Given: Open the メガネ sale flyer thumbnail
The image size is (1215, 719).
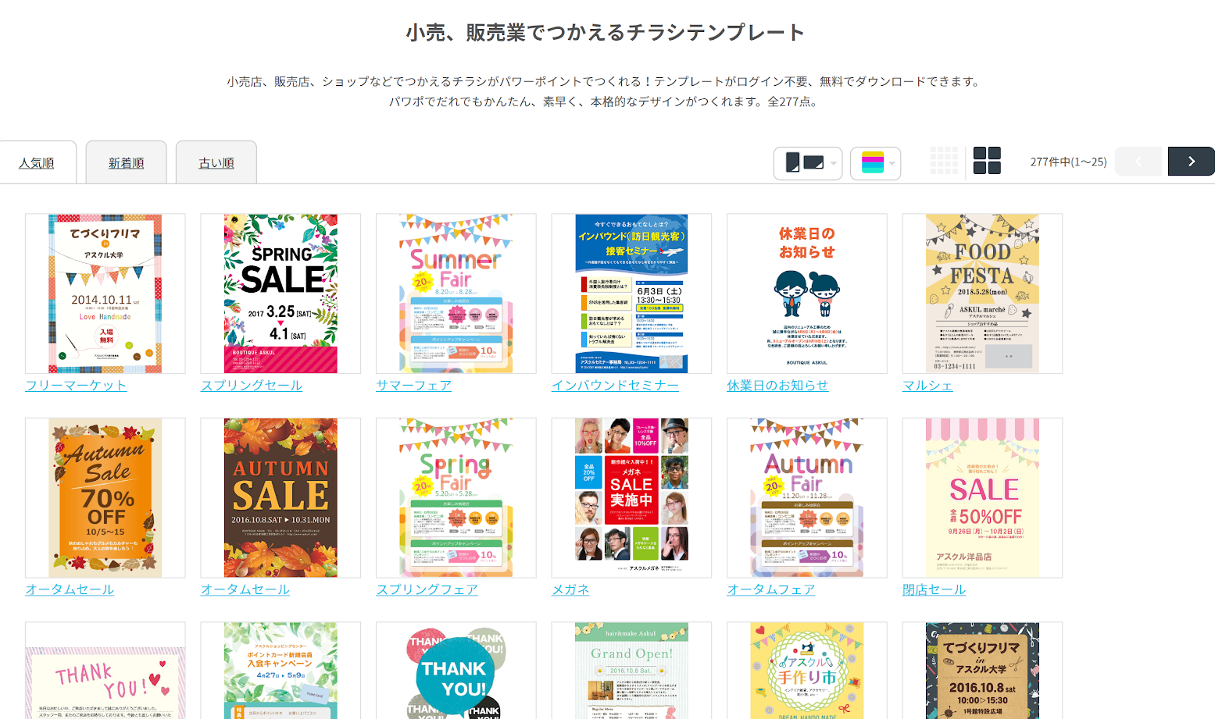Looking at the screenshot, I should [631, 497].
